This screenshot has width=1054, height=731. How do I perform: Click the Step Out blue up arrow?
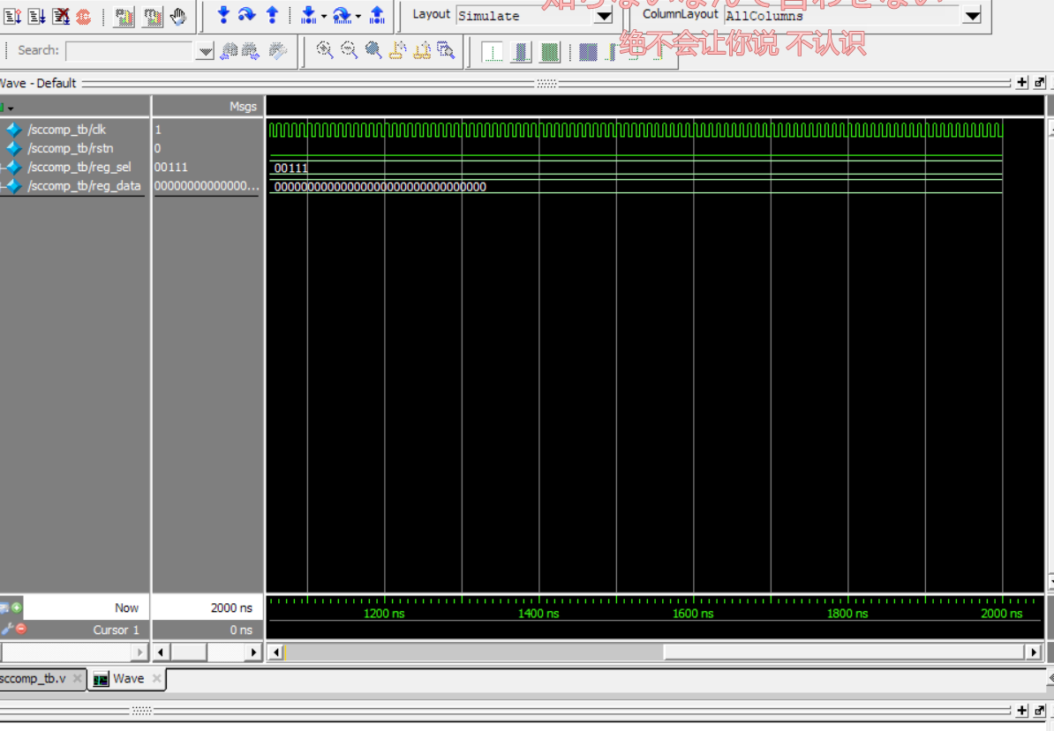[272, 15]
